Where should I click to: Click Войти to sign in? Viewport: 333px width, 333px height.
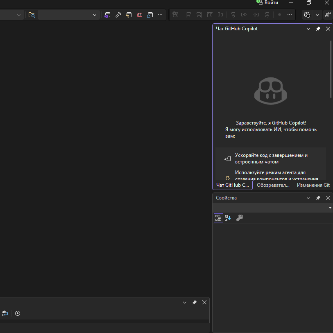(x=271, y=2)
